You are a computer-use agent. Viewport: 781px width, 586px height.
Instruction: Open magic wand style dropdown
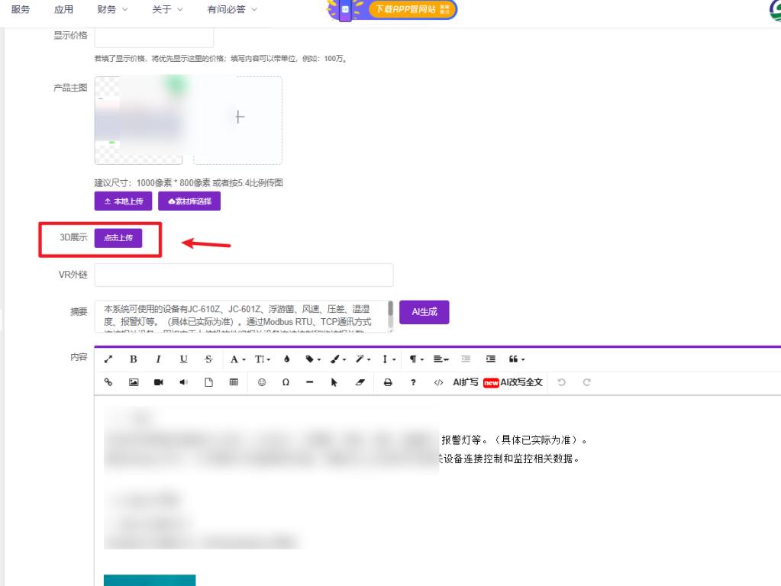click(x=363, y=359)
